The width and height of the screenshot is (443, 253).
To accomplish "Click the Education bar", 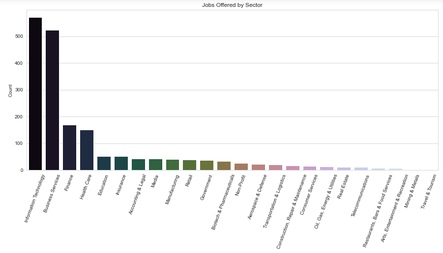I will (104, 164).
